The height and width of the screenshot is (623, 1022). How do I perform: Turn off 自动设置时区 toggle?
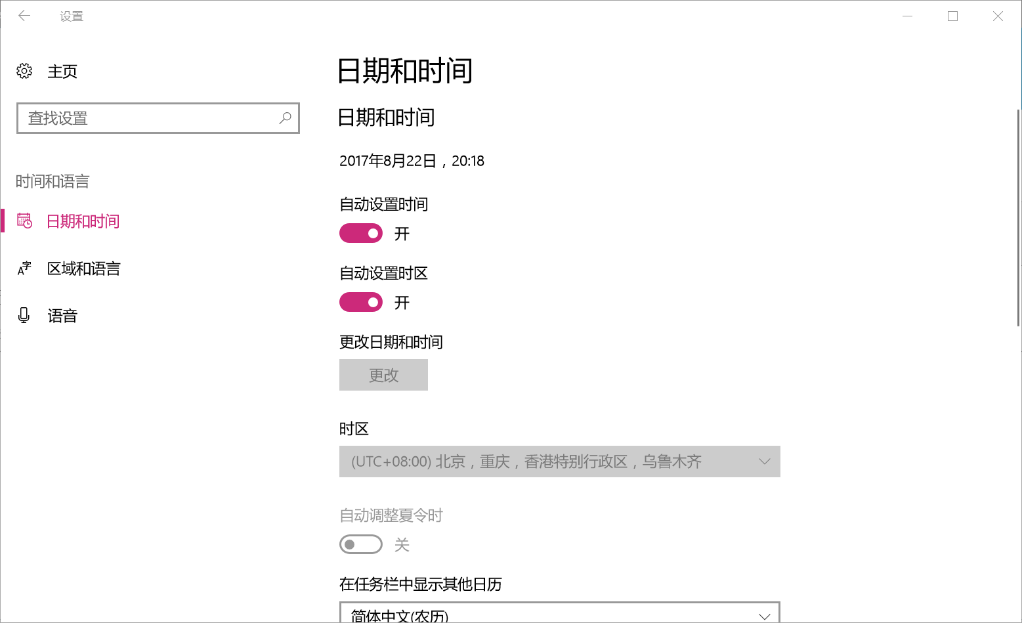[361, 302]
